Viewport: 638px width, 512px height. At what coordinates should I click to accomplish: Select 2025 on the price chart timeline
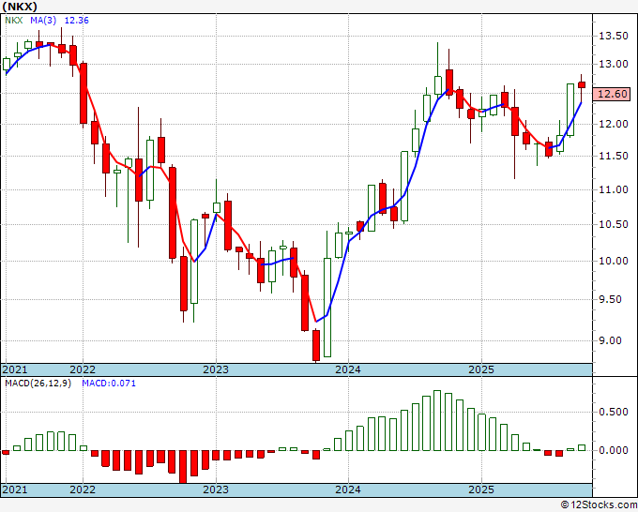481,369
